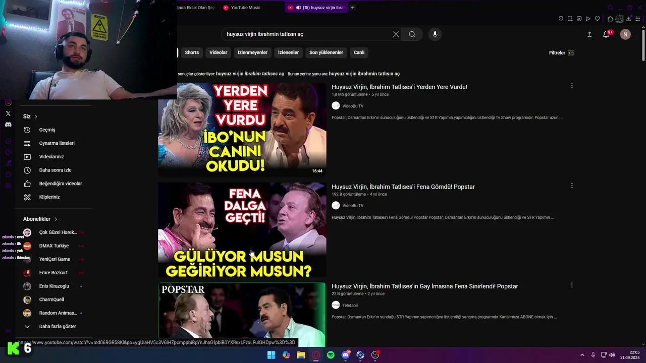Open Opera ad blocker shield icon
The width and height of the screenshot is (646, 363).
tap(579, 19)
